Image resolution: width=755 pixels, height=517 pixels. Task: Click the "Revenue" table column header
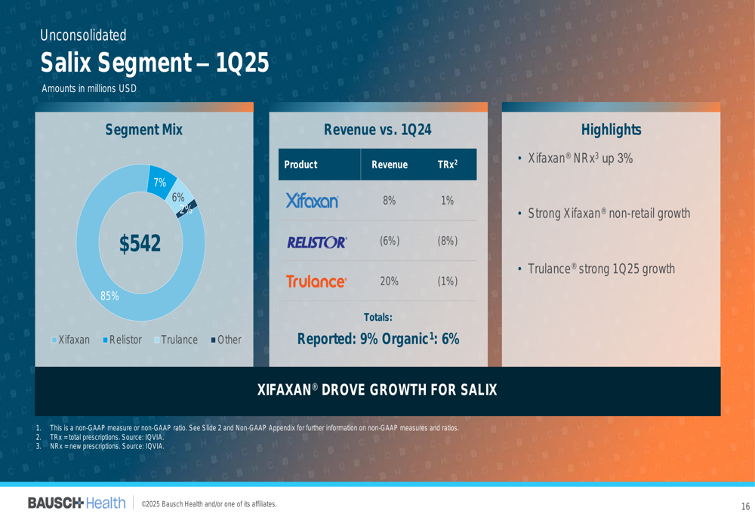(x=390, y=165)
